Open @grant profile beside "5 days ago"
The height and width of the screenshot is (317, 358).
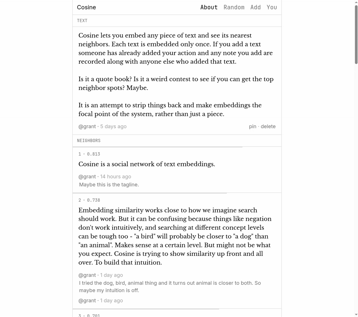coord(87,126)
